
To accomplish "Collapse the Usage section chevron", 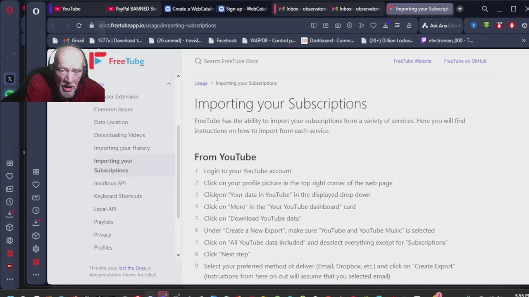I will pyautogui.click(x=169, y=84).
